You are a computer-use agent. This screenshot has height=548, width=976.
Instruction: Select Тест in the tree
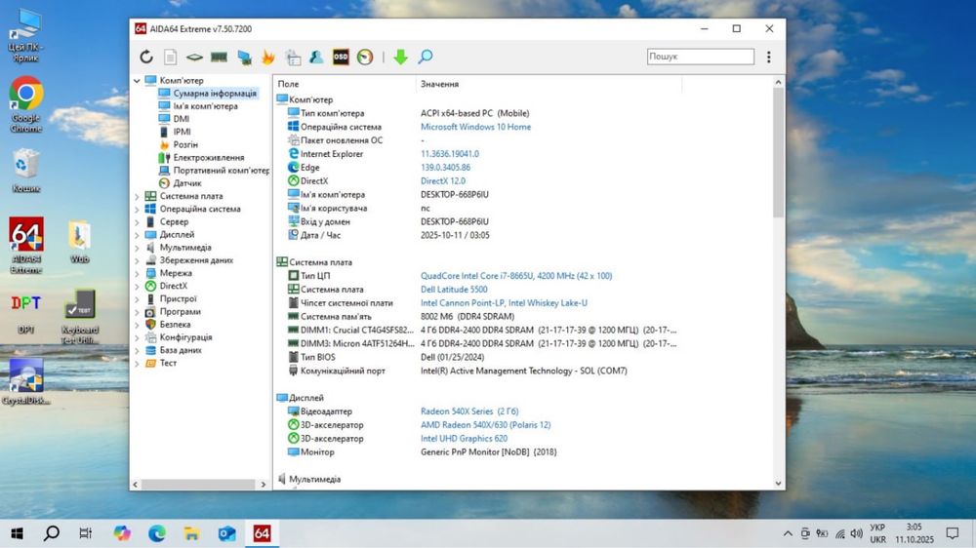point(168,363)
